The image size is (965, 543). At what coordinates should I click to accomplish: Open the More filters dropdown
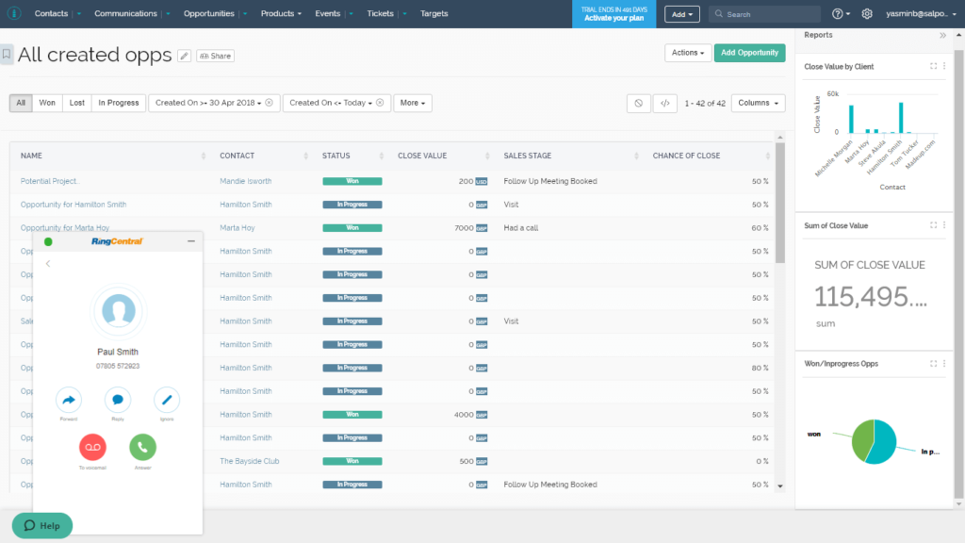point(413,103)
